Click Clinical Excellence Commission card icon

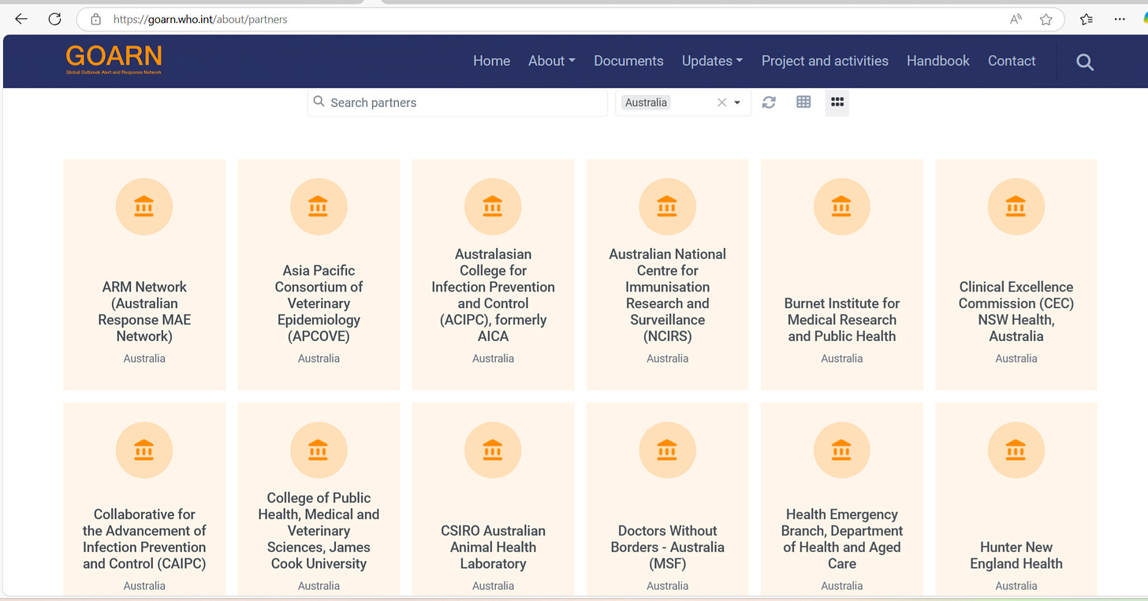click(1016, 206)
